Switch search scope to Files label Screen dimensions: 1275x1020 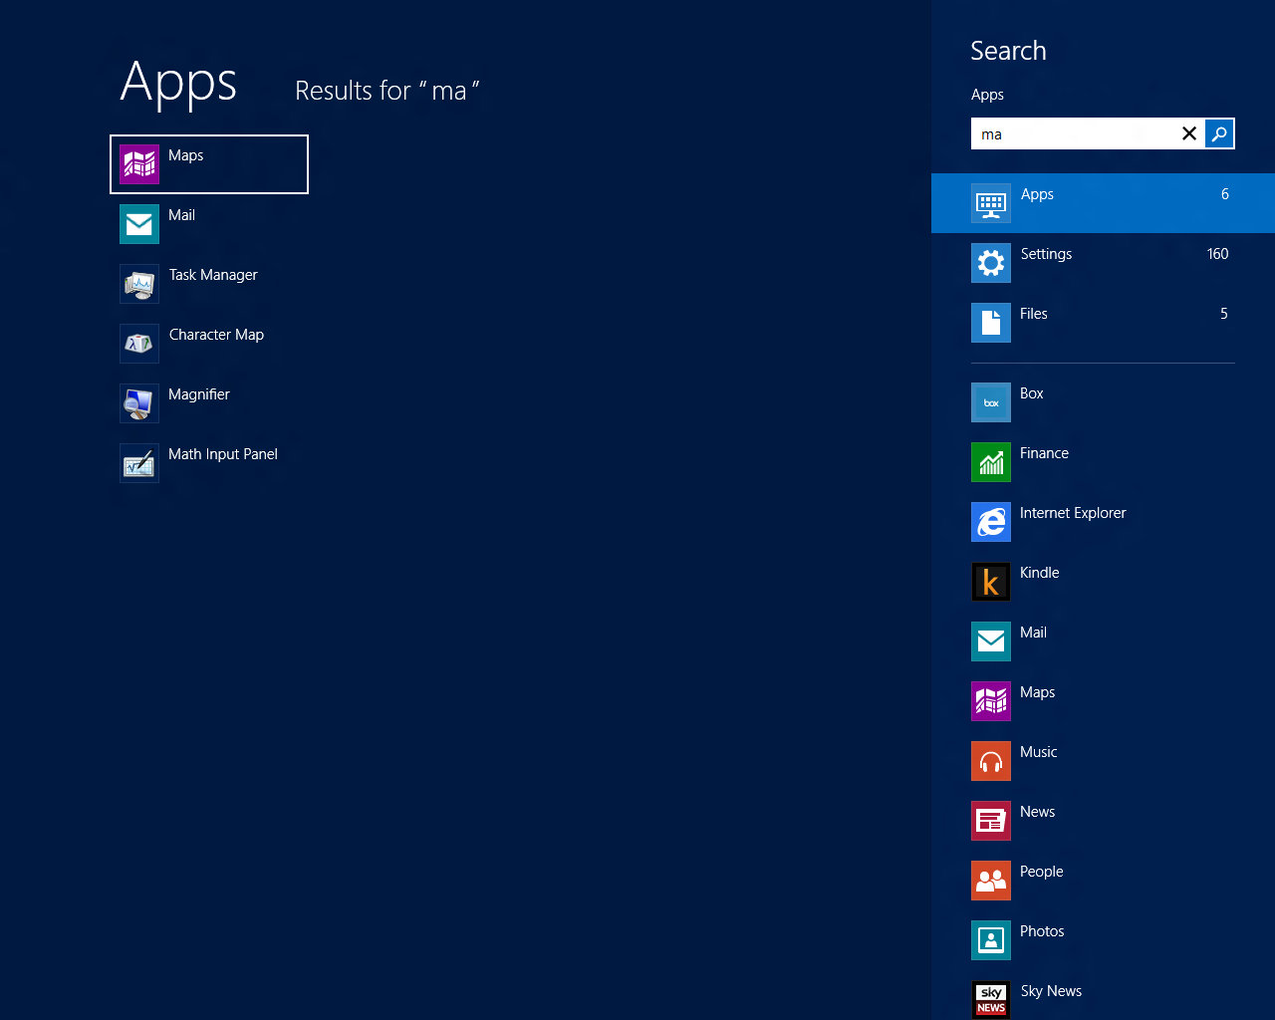point(1034,314)
